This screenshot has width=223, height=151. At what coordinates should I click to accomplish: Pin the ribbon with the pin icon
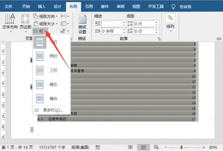click(x=219, y=39)
